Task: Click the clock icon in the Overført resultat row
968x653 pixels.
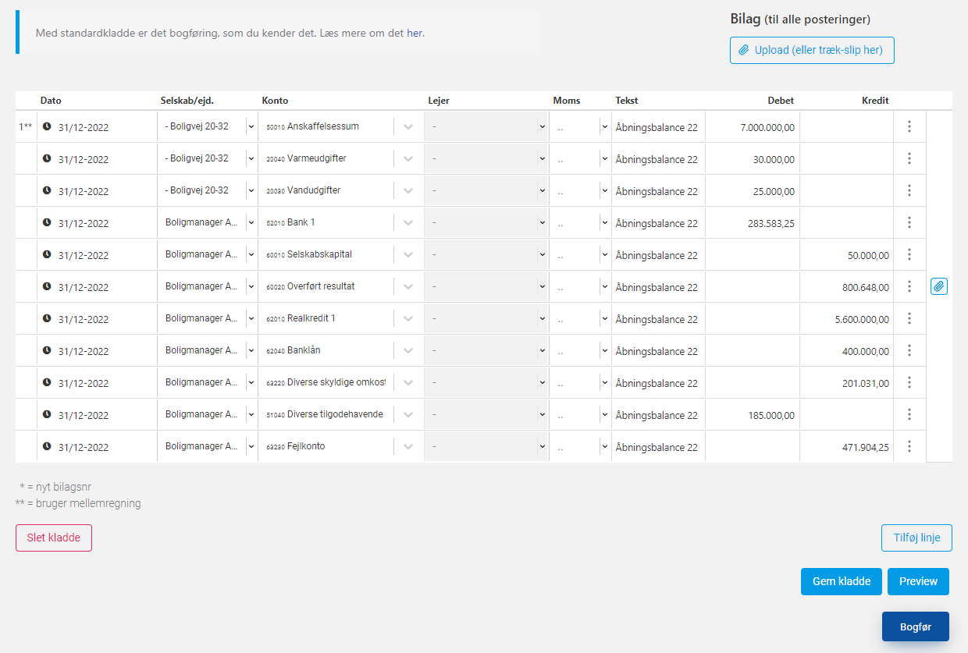Action: 47,286
